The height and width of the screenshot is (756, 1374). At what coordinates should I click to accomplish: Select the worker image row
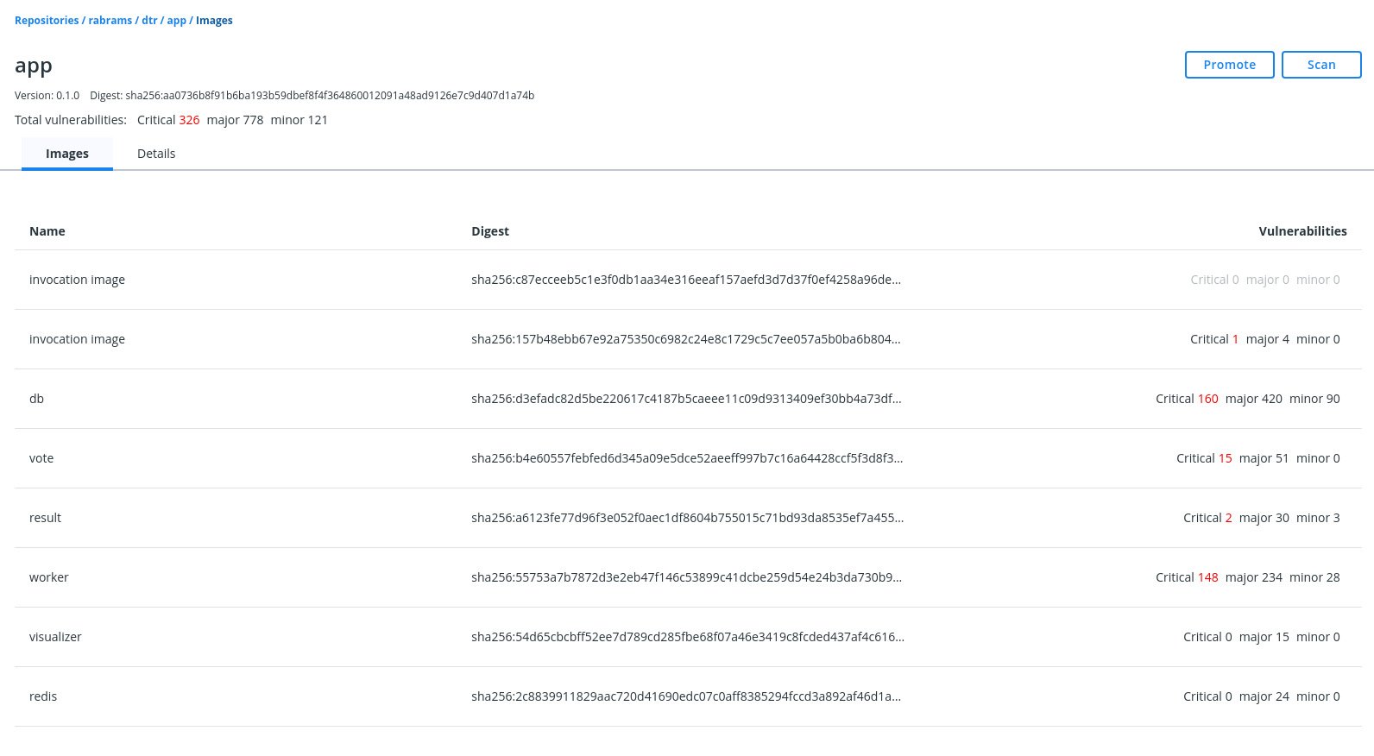[48, 577]
